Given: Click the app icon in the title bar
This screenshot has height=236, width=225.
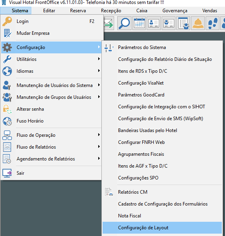Looking at the screenshot, I should click(x=4, y=2).
